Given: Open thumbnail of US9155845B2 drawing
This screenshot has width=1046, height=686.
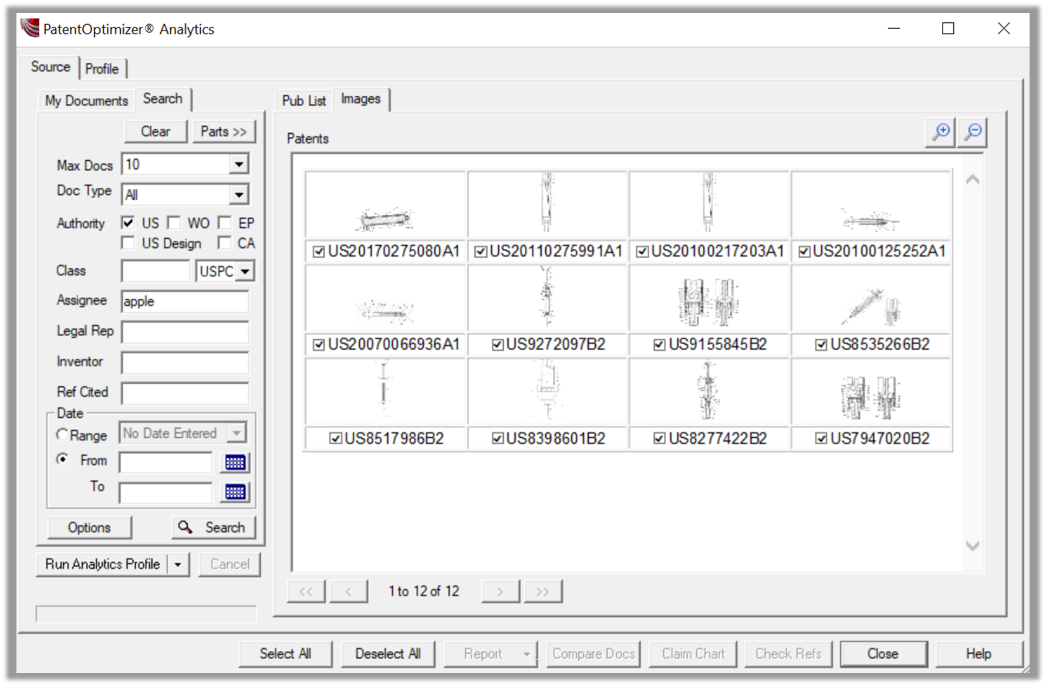Looking at the screenshot, I should click(x=709, y=298).
